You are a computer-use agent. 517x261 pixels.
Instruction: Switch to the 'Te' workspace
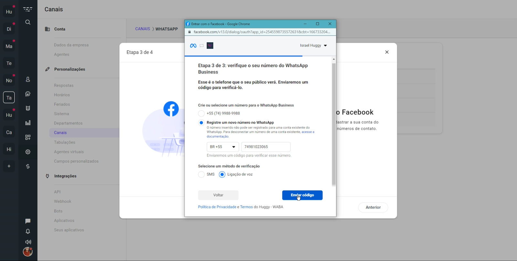tap(9, 63)
